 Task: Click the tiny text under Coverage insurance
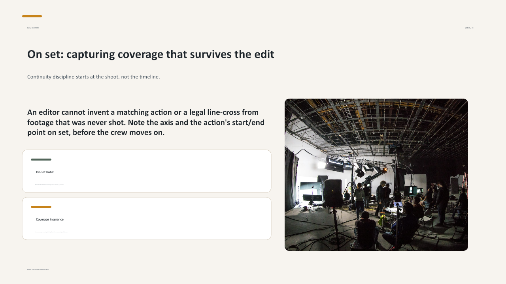point(51,232)
